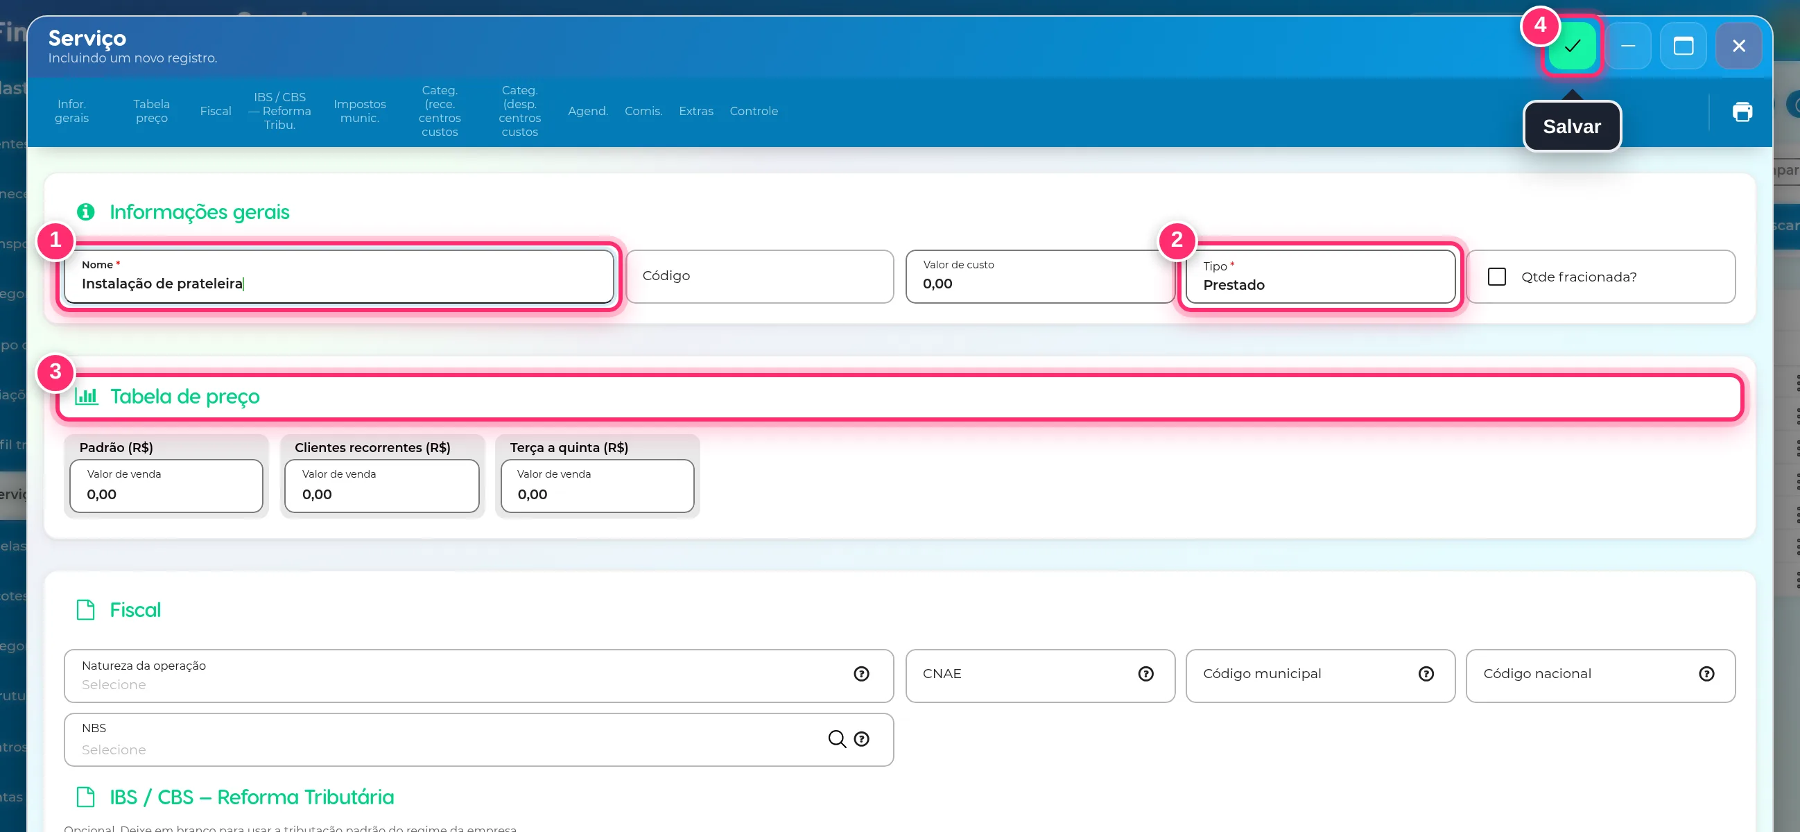The image size is (1800, 832).
Task: Click the IBS / CBS section document icon
Action: tap(85, 797)
